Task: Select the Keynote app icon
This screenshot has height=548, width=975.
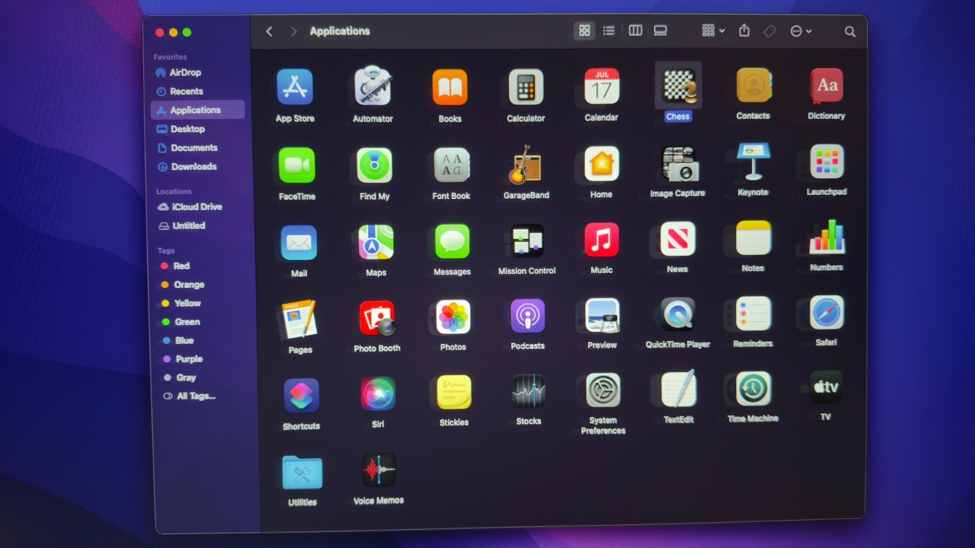Action: click(754, 161)
